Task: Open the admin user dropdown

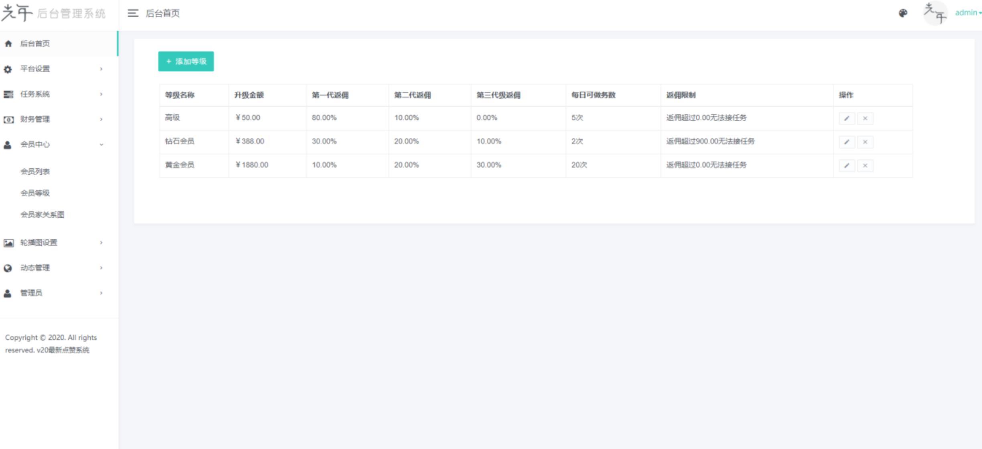Action: click(x=968, y=13)
